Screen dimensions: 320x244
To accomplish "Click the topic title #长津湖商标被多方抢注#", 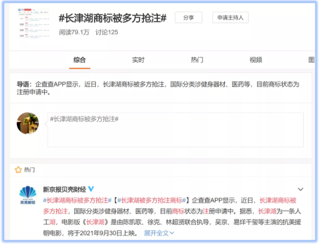I will (x=113, y=18).
